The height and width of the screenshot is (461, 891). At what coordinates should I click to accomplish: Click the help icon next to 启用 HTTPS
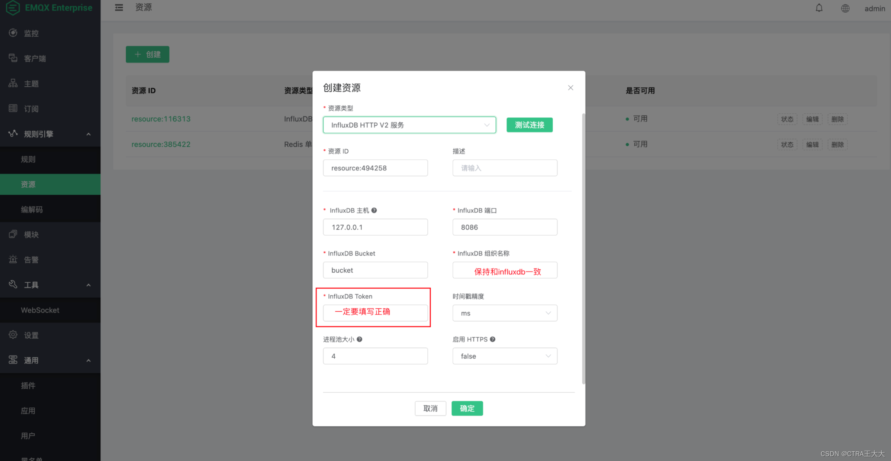point(492,339)
